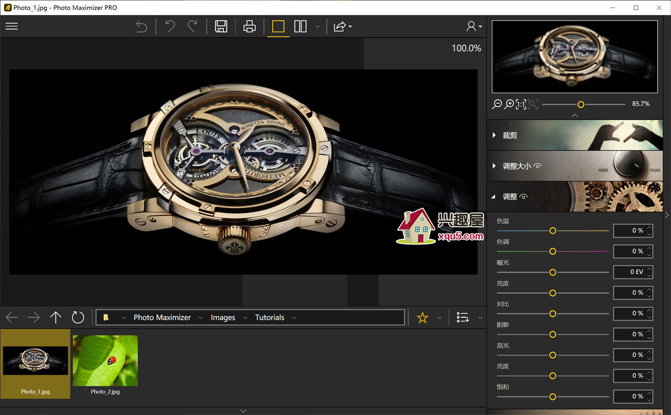Select Images breadcrumb
The image size is (671, 415).
(x=223, y=318)
